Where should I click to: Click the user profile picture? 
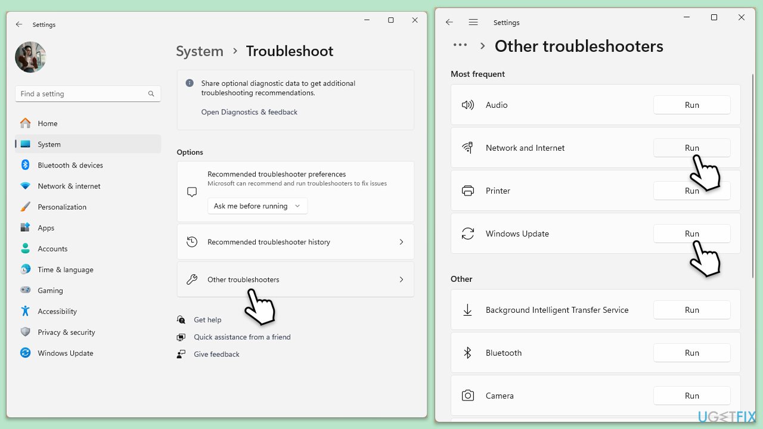point(30,57)
